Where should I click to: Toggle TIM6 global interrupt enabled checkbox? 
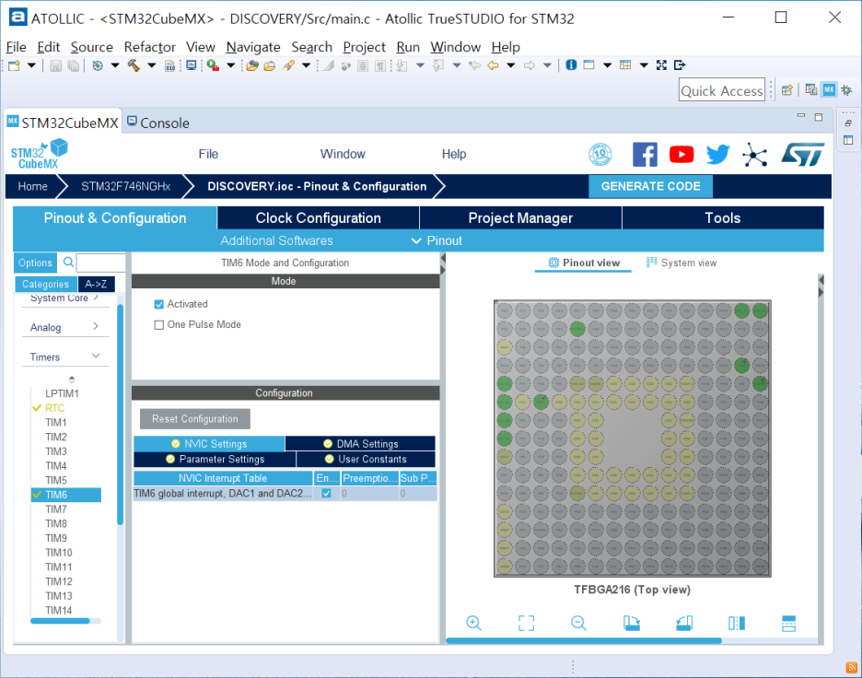tap(326, 493)
